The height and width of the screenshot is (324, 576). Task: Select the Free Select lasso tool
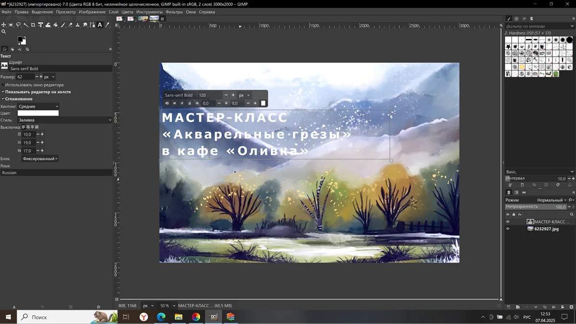(x=18, y=25)
